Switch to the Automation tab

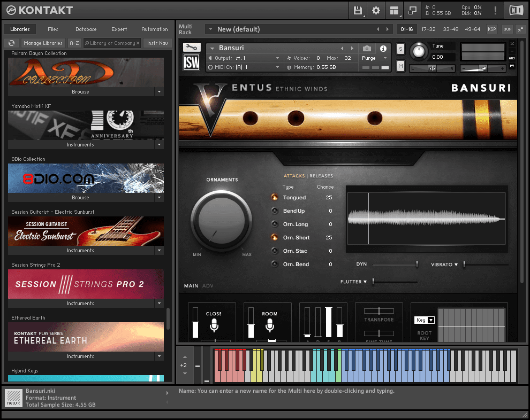[155, 29]
